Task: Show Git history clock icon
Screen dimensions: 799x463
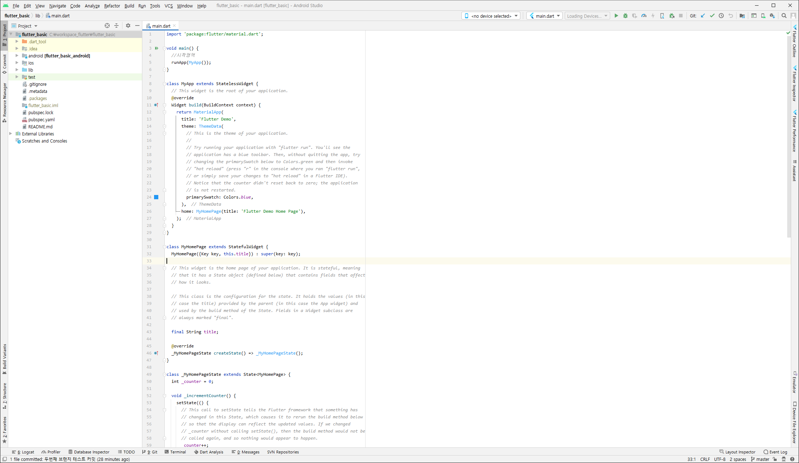Action: [x=721, y=16]
